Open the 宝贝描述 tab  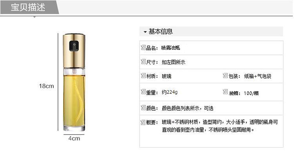(28, 7)
